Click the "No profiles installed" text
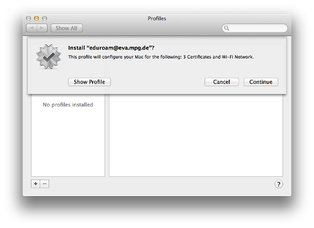Viewport: 314px width, 228px height. pyautogui.click(x=68, y=105)
